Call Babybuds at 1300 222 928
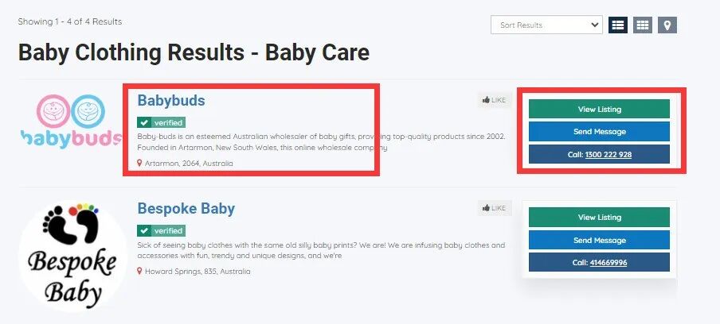Image resolution: width=720 pixels, height=324 pixels. tap(599, 154)
